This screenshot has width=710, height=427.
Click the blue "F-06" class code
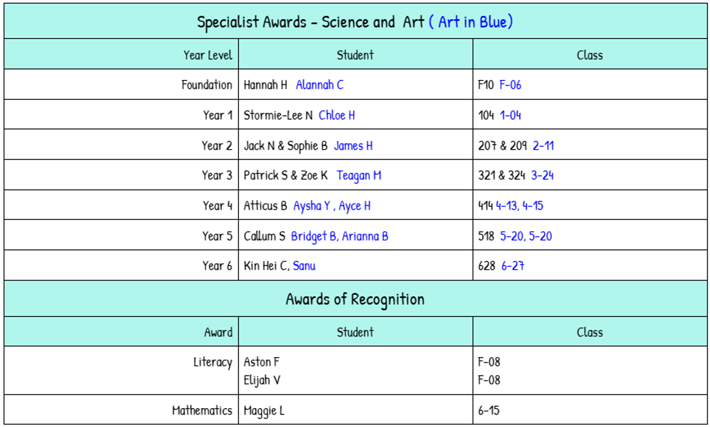[x=510, y=85]
